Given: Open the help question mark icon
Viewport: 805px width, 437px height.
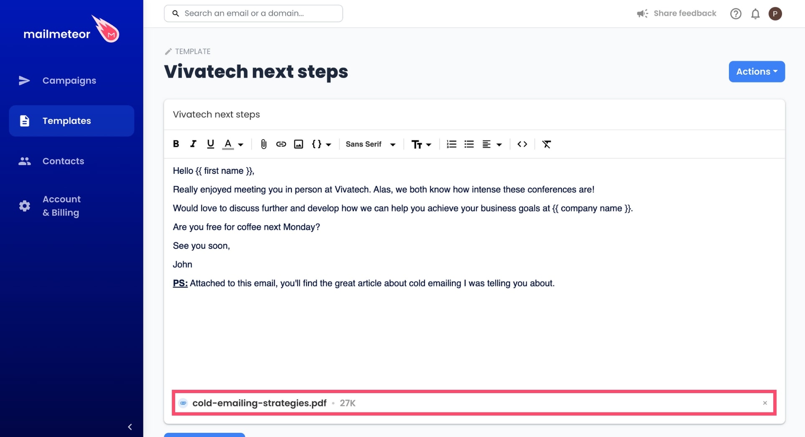Looking at the screenshot, I should pyautogui.click(x=736, y=14).
